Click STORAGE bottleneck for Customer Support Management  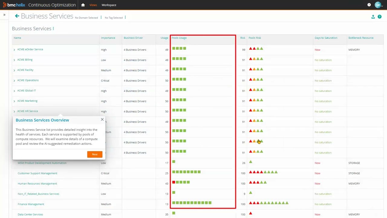tap(354, 173)
